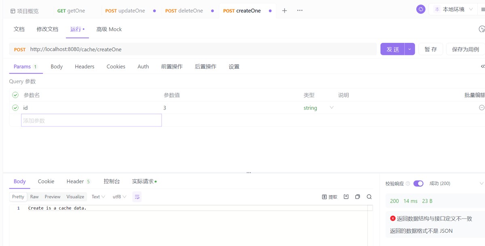Toggle the word wrap icon
Viewport: 485px width, 246px height.
click(137, 197)
